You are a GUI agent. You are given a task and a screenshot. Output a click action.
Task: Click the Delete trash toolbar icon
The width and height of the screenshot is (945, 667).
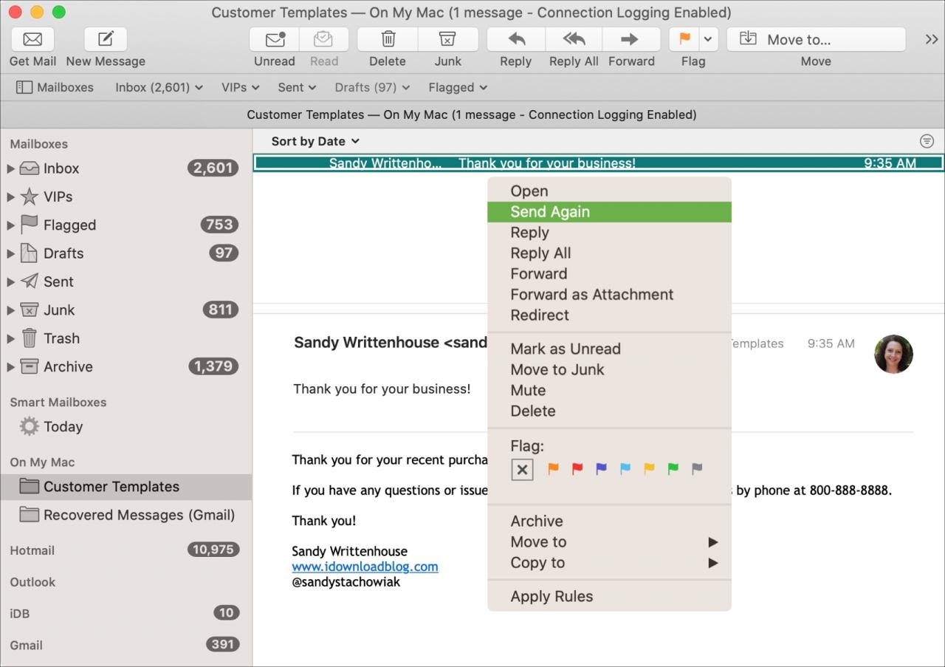pyautogui.click(x=388, y=39)
